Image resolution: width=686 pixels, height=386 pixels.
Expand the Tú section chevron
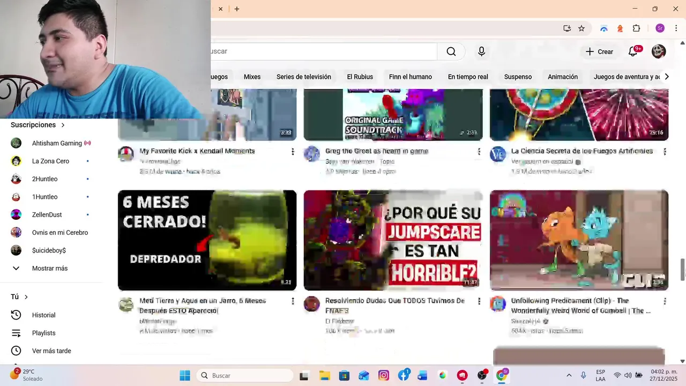(x=26, y=297)
